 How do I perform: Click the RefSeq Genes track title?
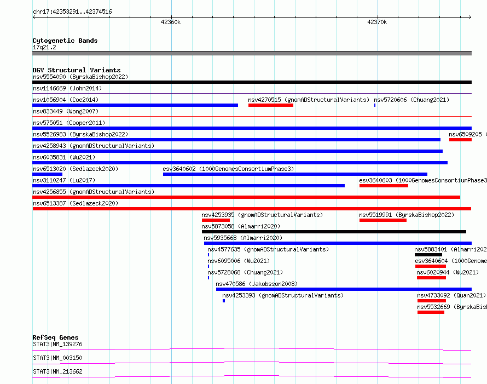pyautogui.click(x=56, y=337)
